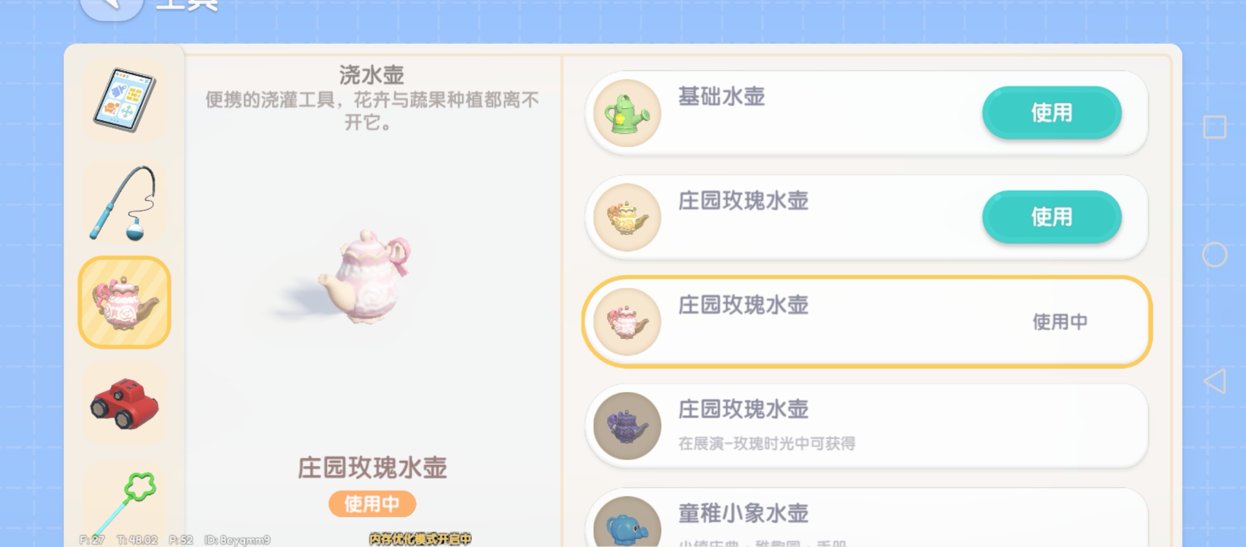Image resolution: width=1246 pixels, height=547 pixels.
Task: Click the purple 庄园玫瑰水壶 teapot icon
Action: [x=627, y=426]
